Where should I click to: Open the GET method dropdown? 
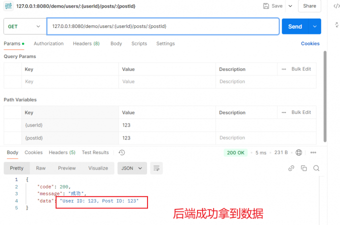pos(24,26)
